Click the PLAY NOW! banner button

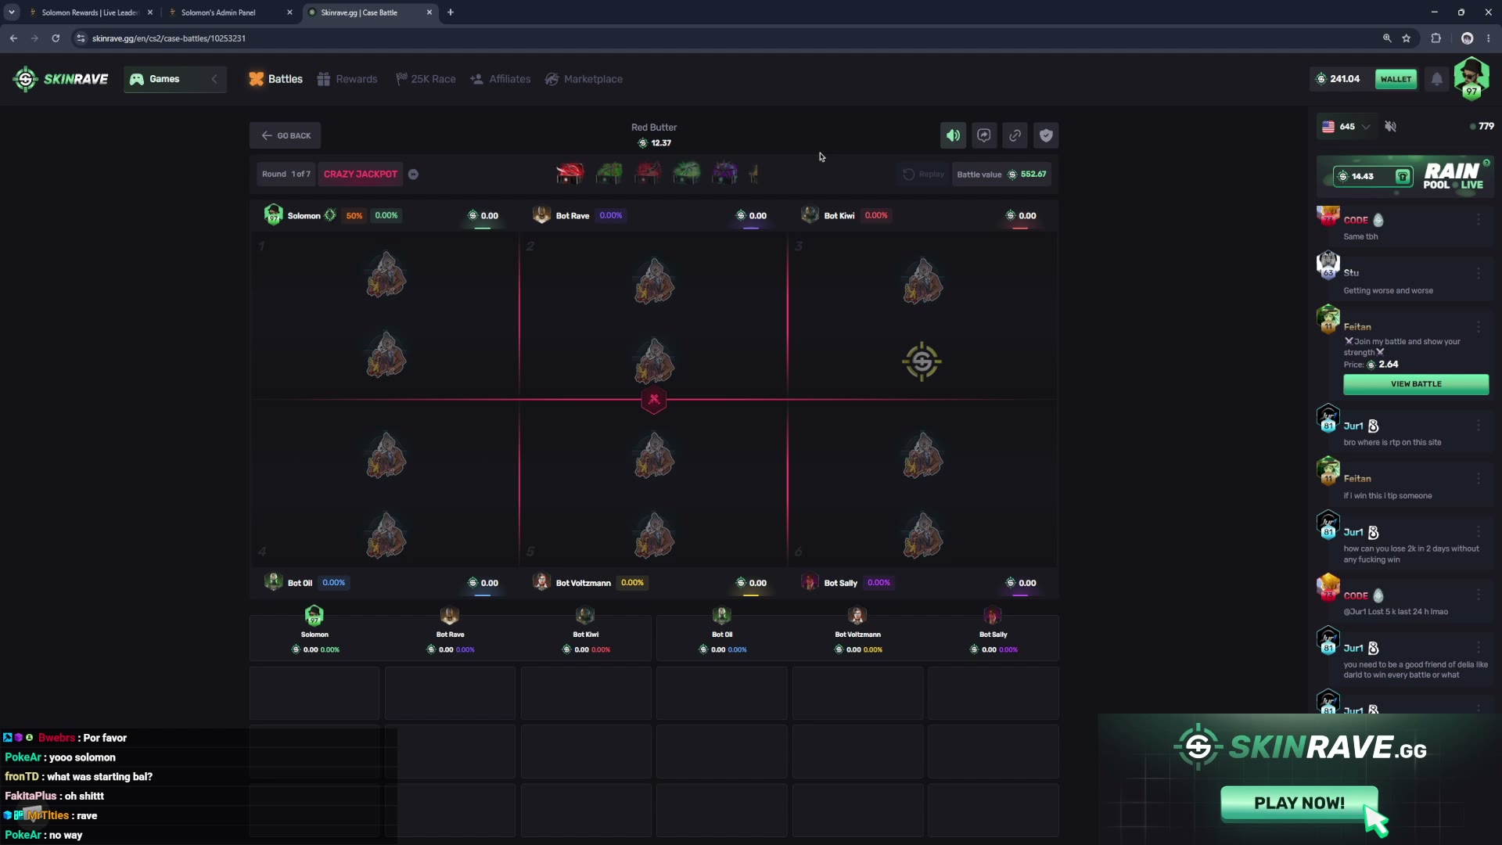pos(1299,804)
